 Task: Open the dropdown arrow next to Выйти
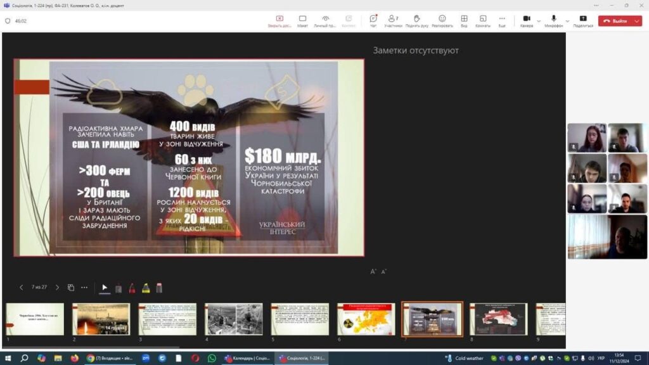(638, 21)
